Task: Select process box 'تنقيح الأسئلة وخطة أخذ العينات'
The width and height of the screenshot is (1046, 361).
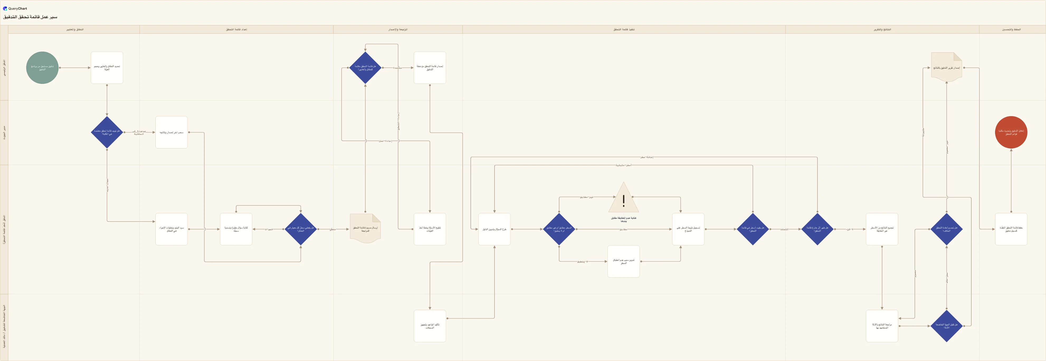Action: 430,229
